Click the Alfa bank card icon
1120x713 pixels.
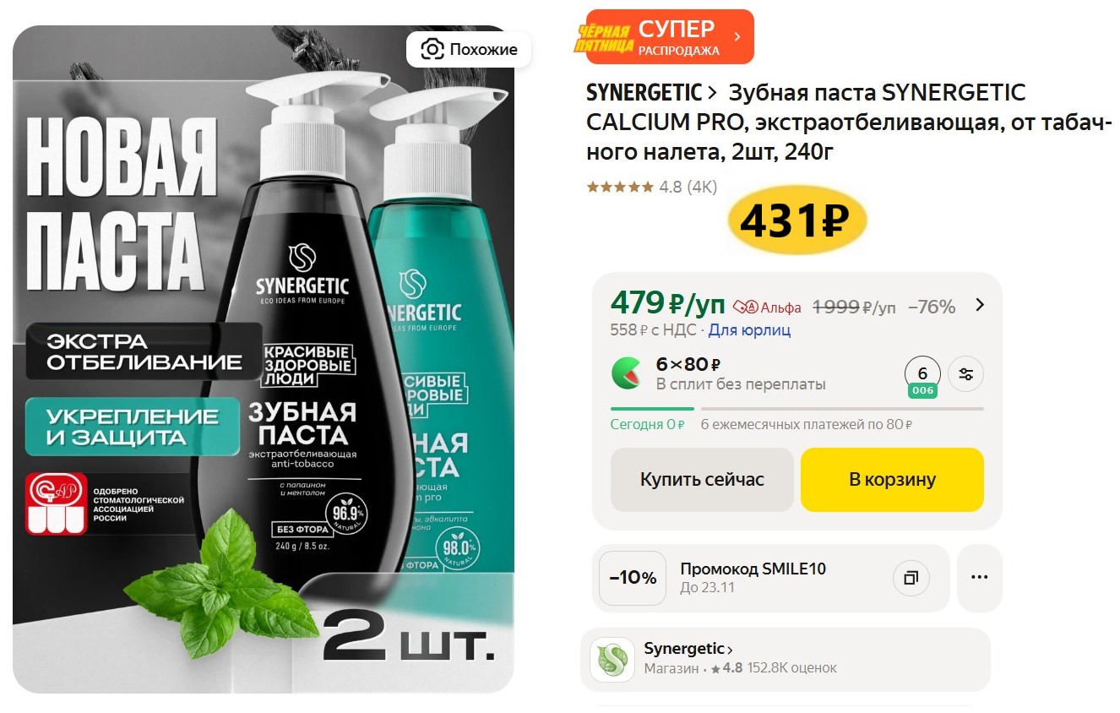click(745, 308)
